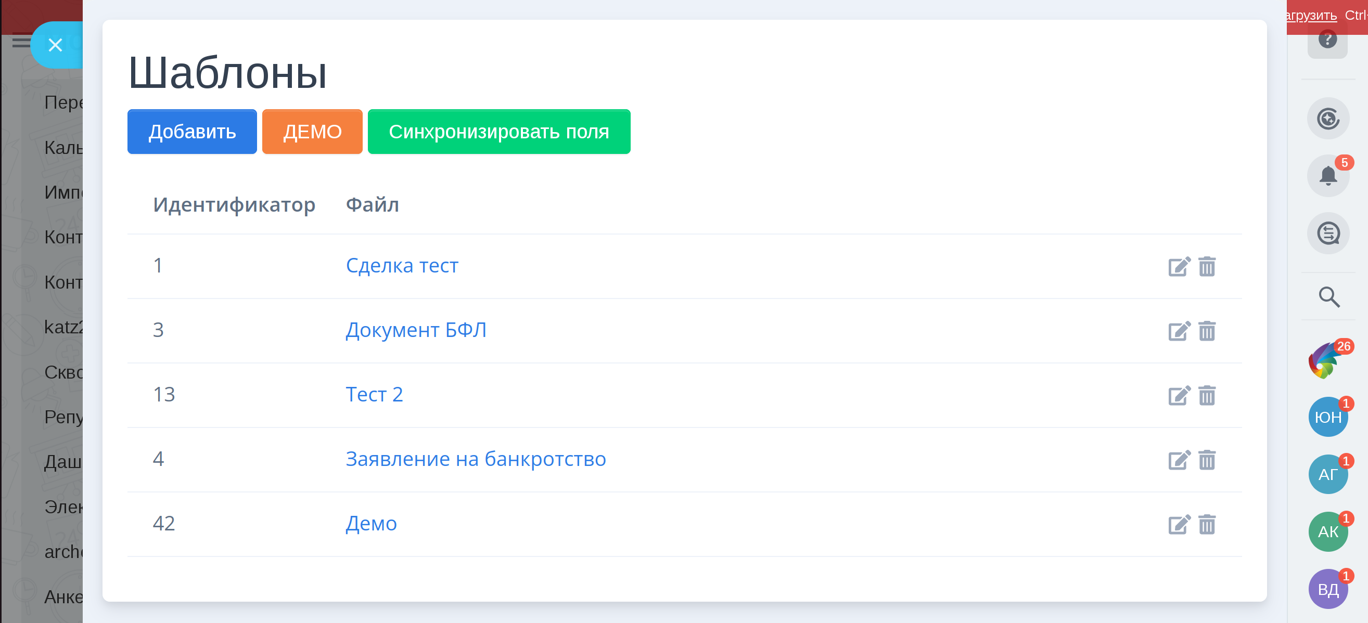Viewport: 1368px width, 623px height.
Task: Close the Шаблоны side panel
Action: [x=55, y=45]
